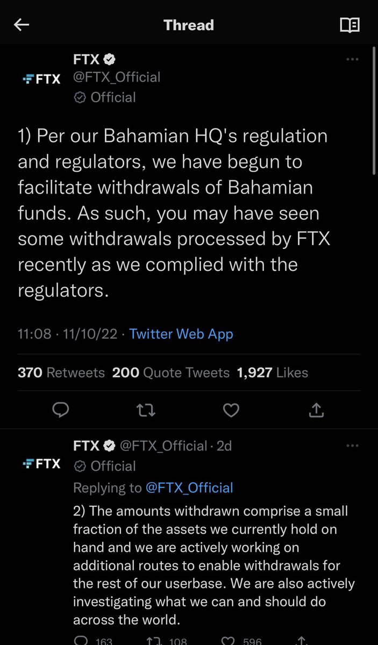This screenshot has height=645, width=378.
Task: Tap the Thread header title
Action: [189, 25]
